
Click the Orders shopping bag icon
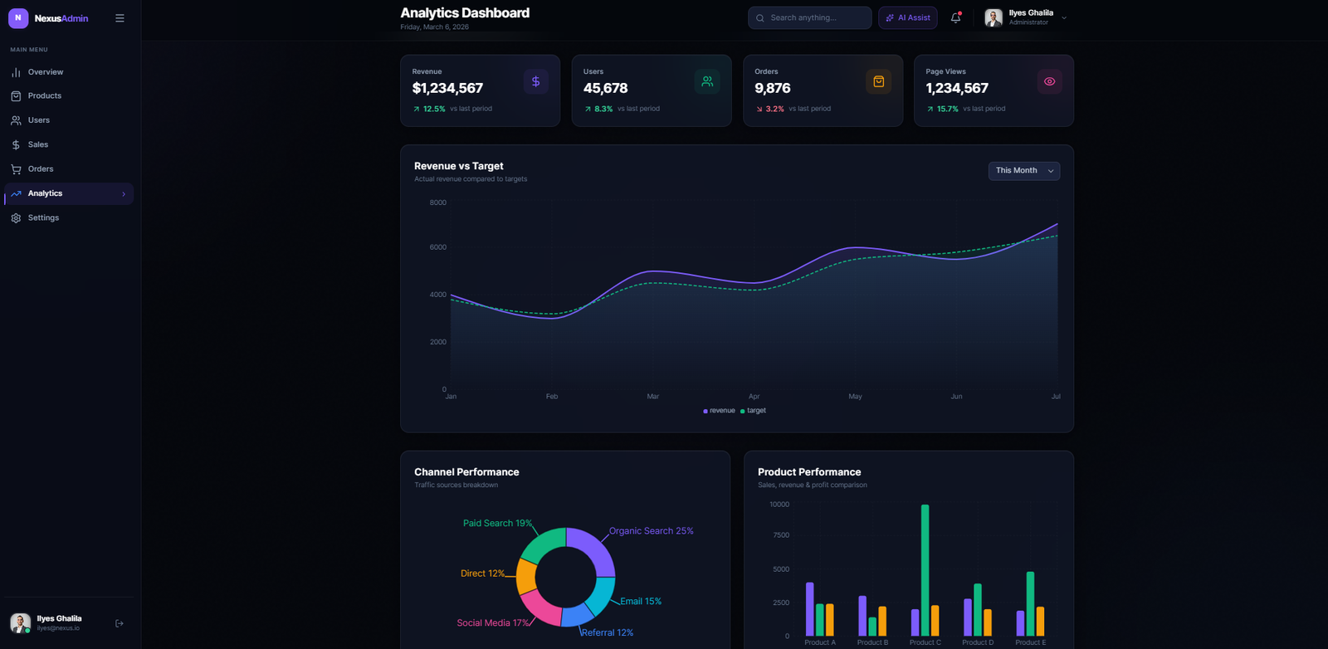pos(878,81)
